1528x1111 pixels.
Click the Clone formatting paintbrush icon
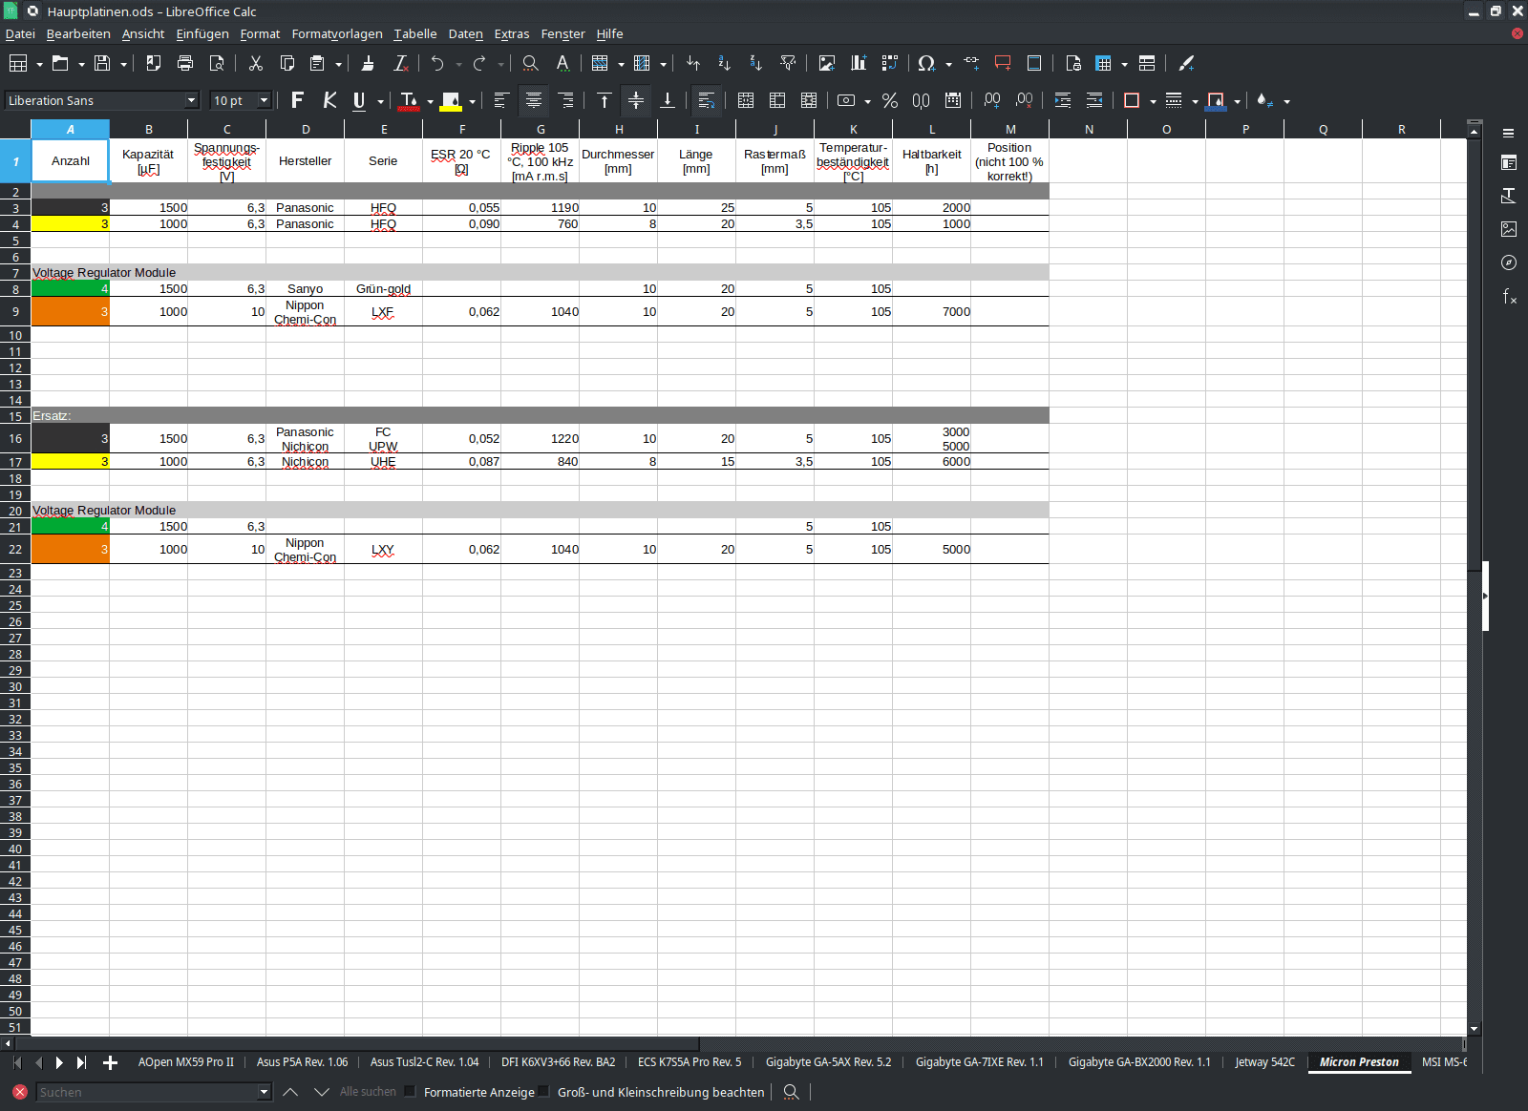(x=368, y=63)
